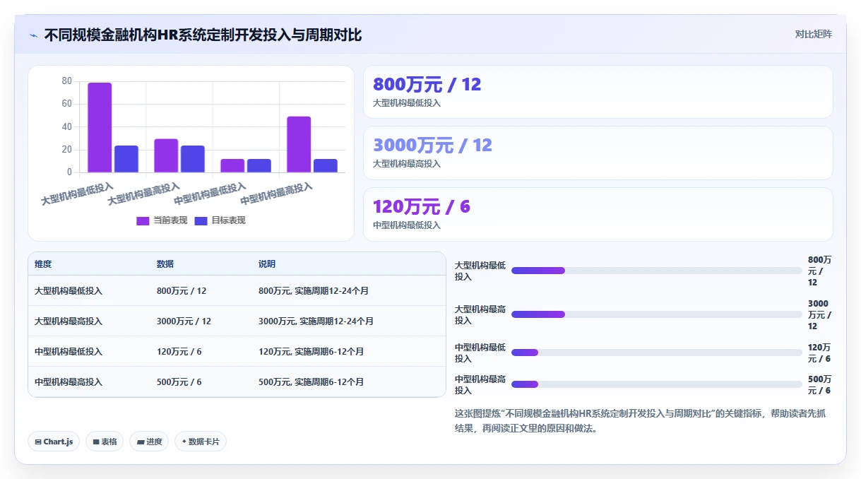
Task: Click the 中型机构最高投入 progress bar
Action: pos(656,384)
